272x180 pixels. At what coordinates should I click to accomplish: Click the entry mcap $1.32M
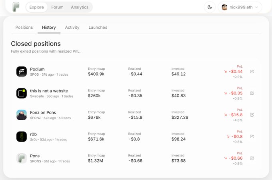click(96, 161)
